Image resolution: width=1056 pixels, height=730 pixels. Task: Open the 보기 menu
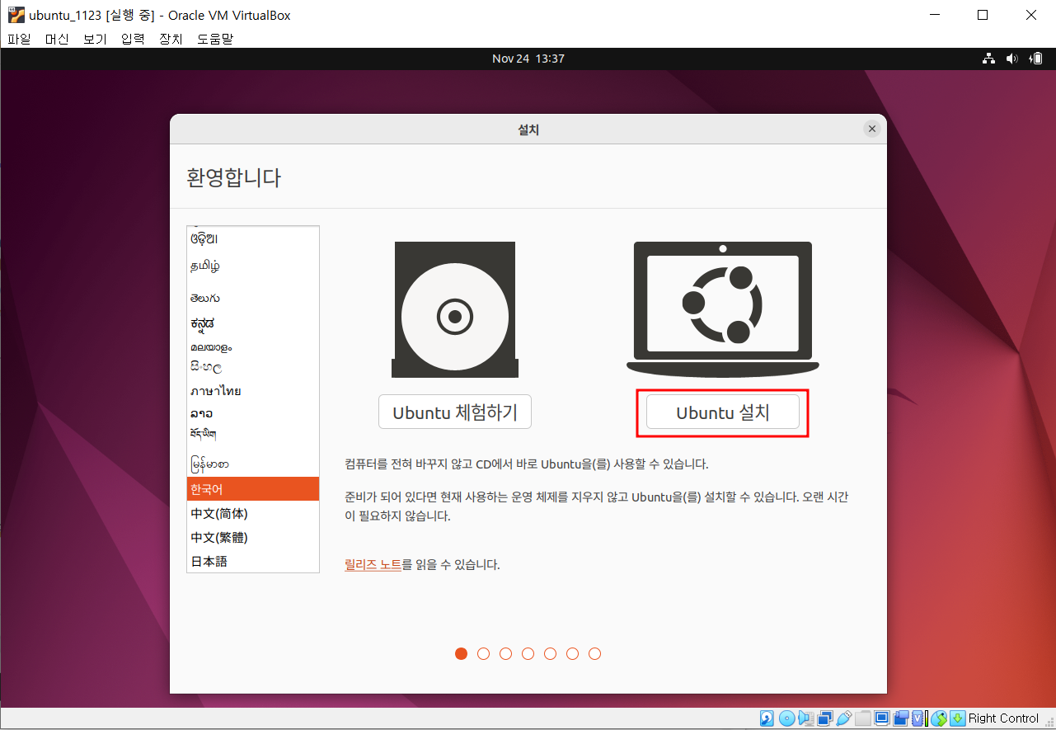click(x=95, y=38)
